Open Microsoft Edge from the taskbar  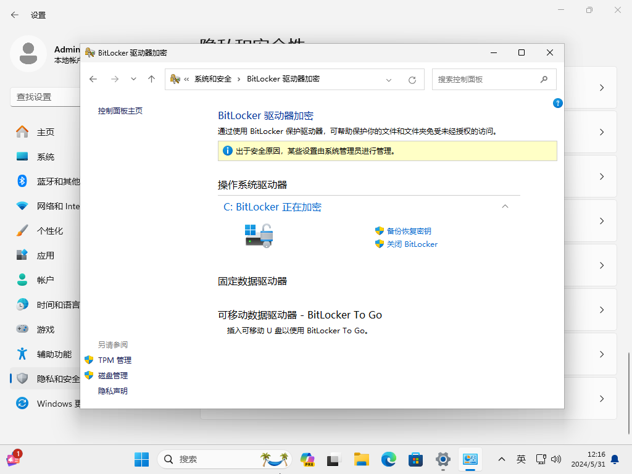388,459
